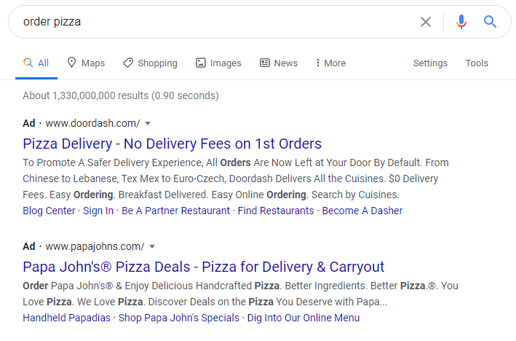Screen dimensions: 516x341
Task: Click the three-dot More icon
Action: 317,63
